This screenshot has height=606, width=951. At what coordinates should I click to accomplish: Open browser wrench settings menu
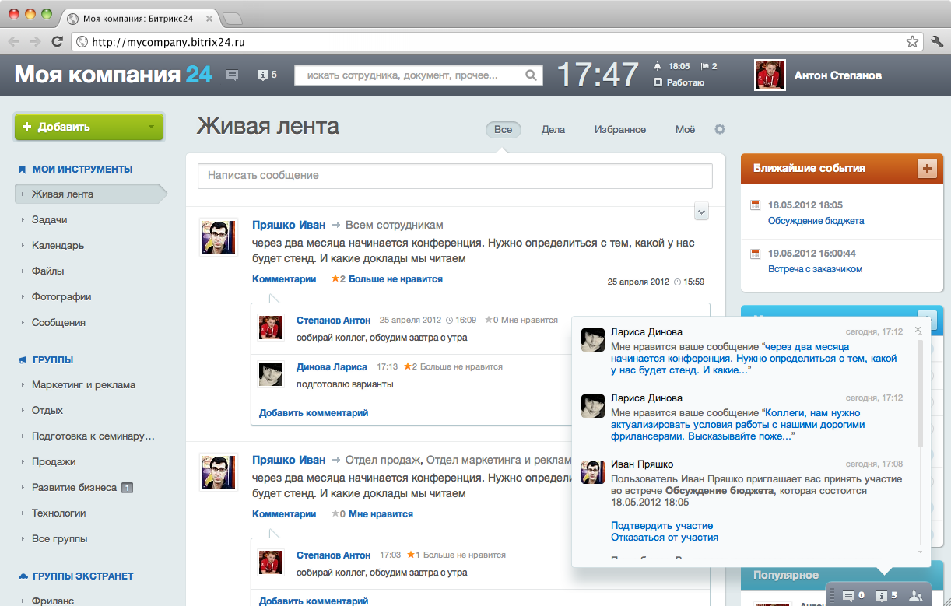(937, 42)
